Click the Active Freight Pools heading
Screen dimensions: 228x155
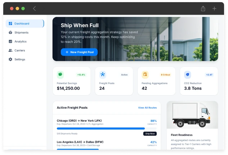pos(72,108)
